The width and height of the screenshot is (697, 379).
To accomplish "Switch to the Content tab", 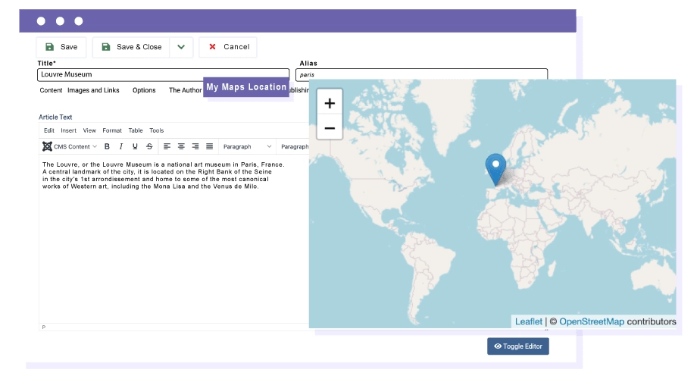I will [51, 90].
